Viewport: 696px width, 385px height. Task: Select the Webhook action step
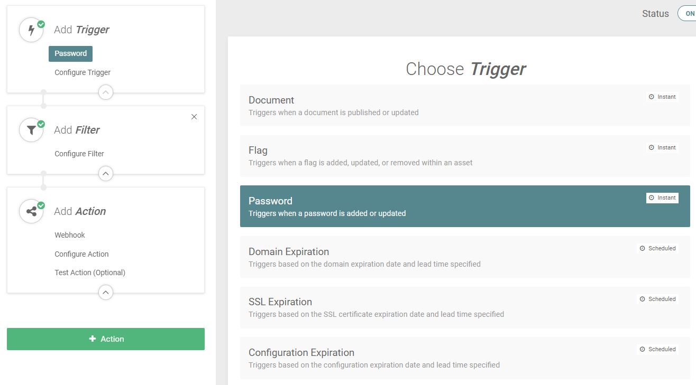coord(70,235)
